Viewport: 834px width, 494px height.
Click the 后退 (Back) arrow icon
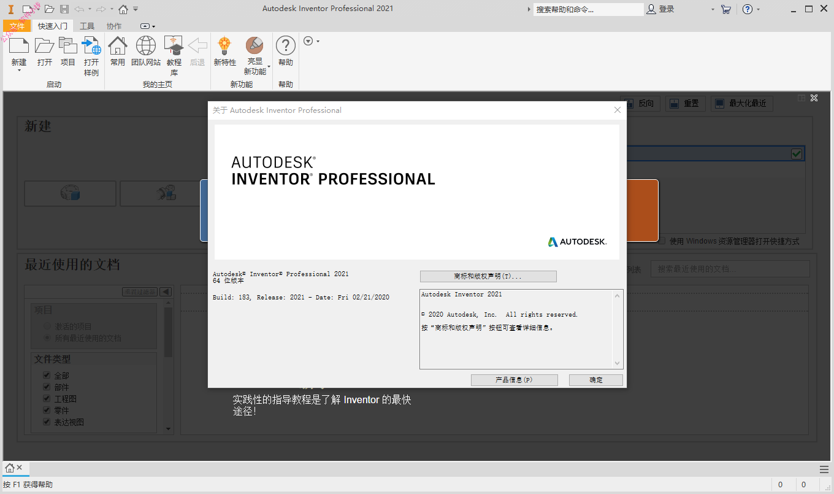[197, 46]
